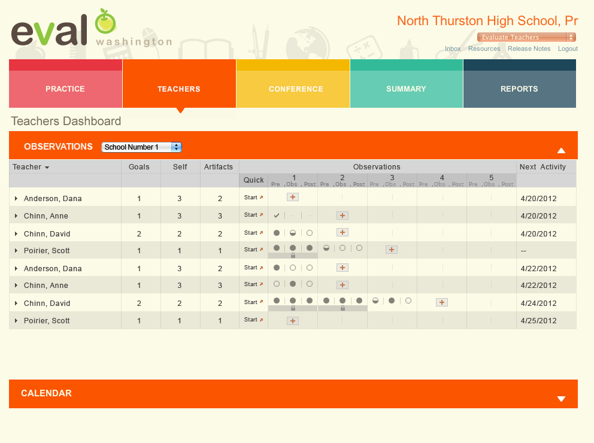Open the Evaluate Teachers dropdown
The width and height of the screenshot is (594, 443).
526,37
